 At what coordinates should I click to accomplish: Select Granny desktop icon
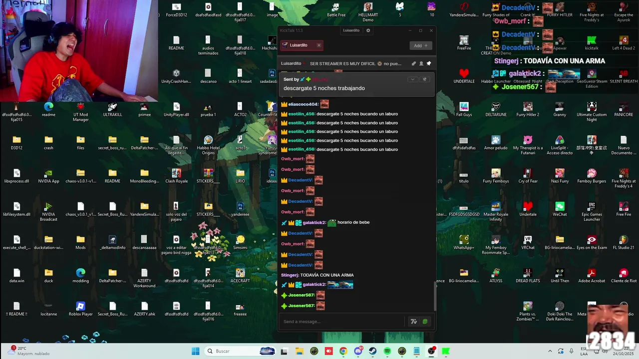coord(560,110)
